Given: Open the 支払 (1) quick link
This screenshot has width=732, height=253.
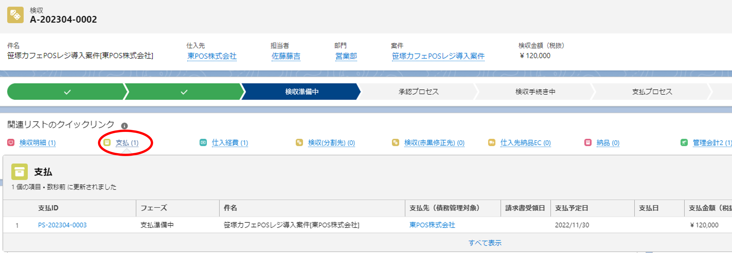Looking at the screenshot, I should click(127, 143).
